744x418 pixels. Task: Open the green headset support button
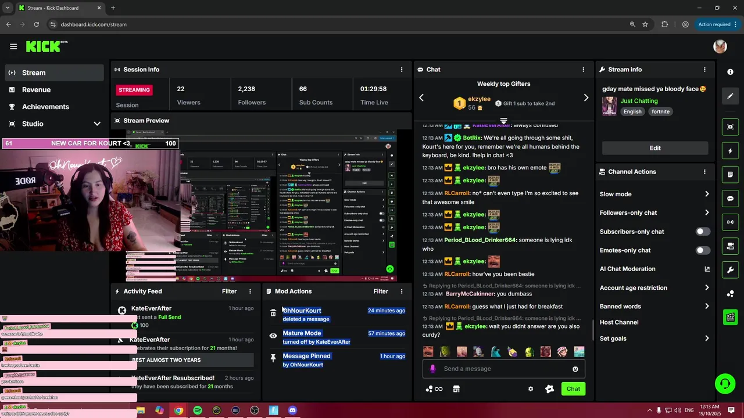coord(725,384)
